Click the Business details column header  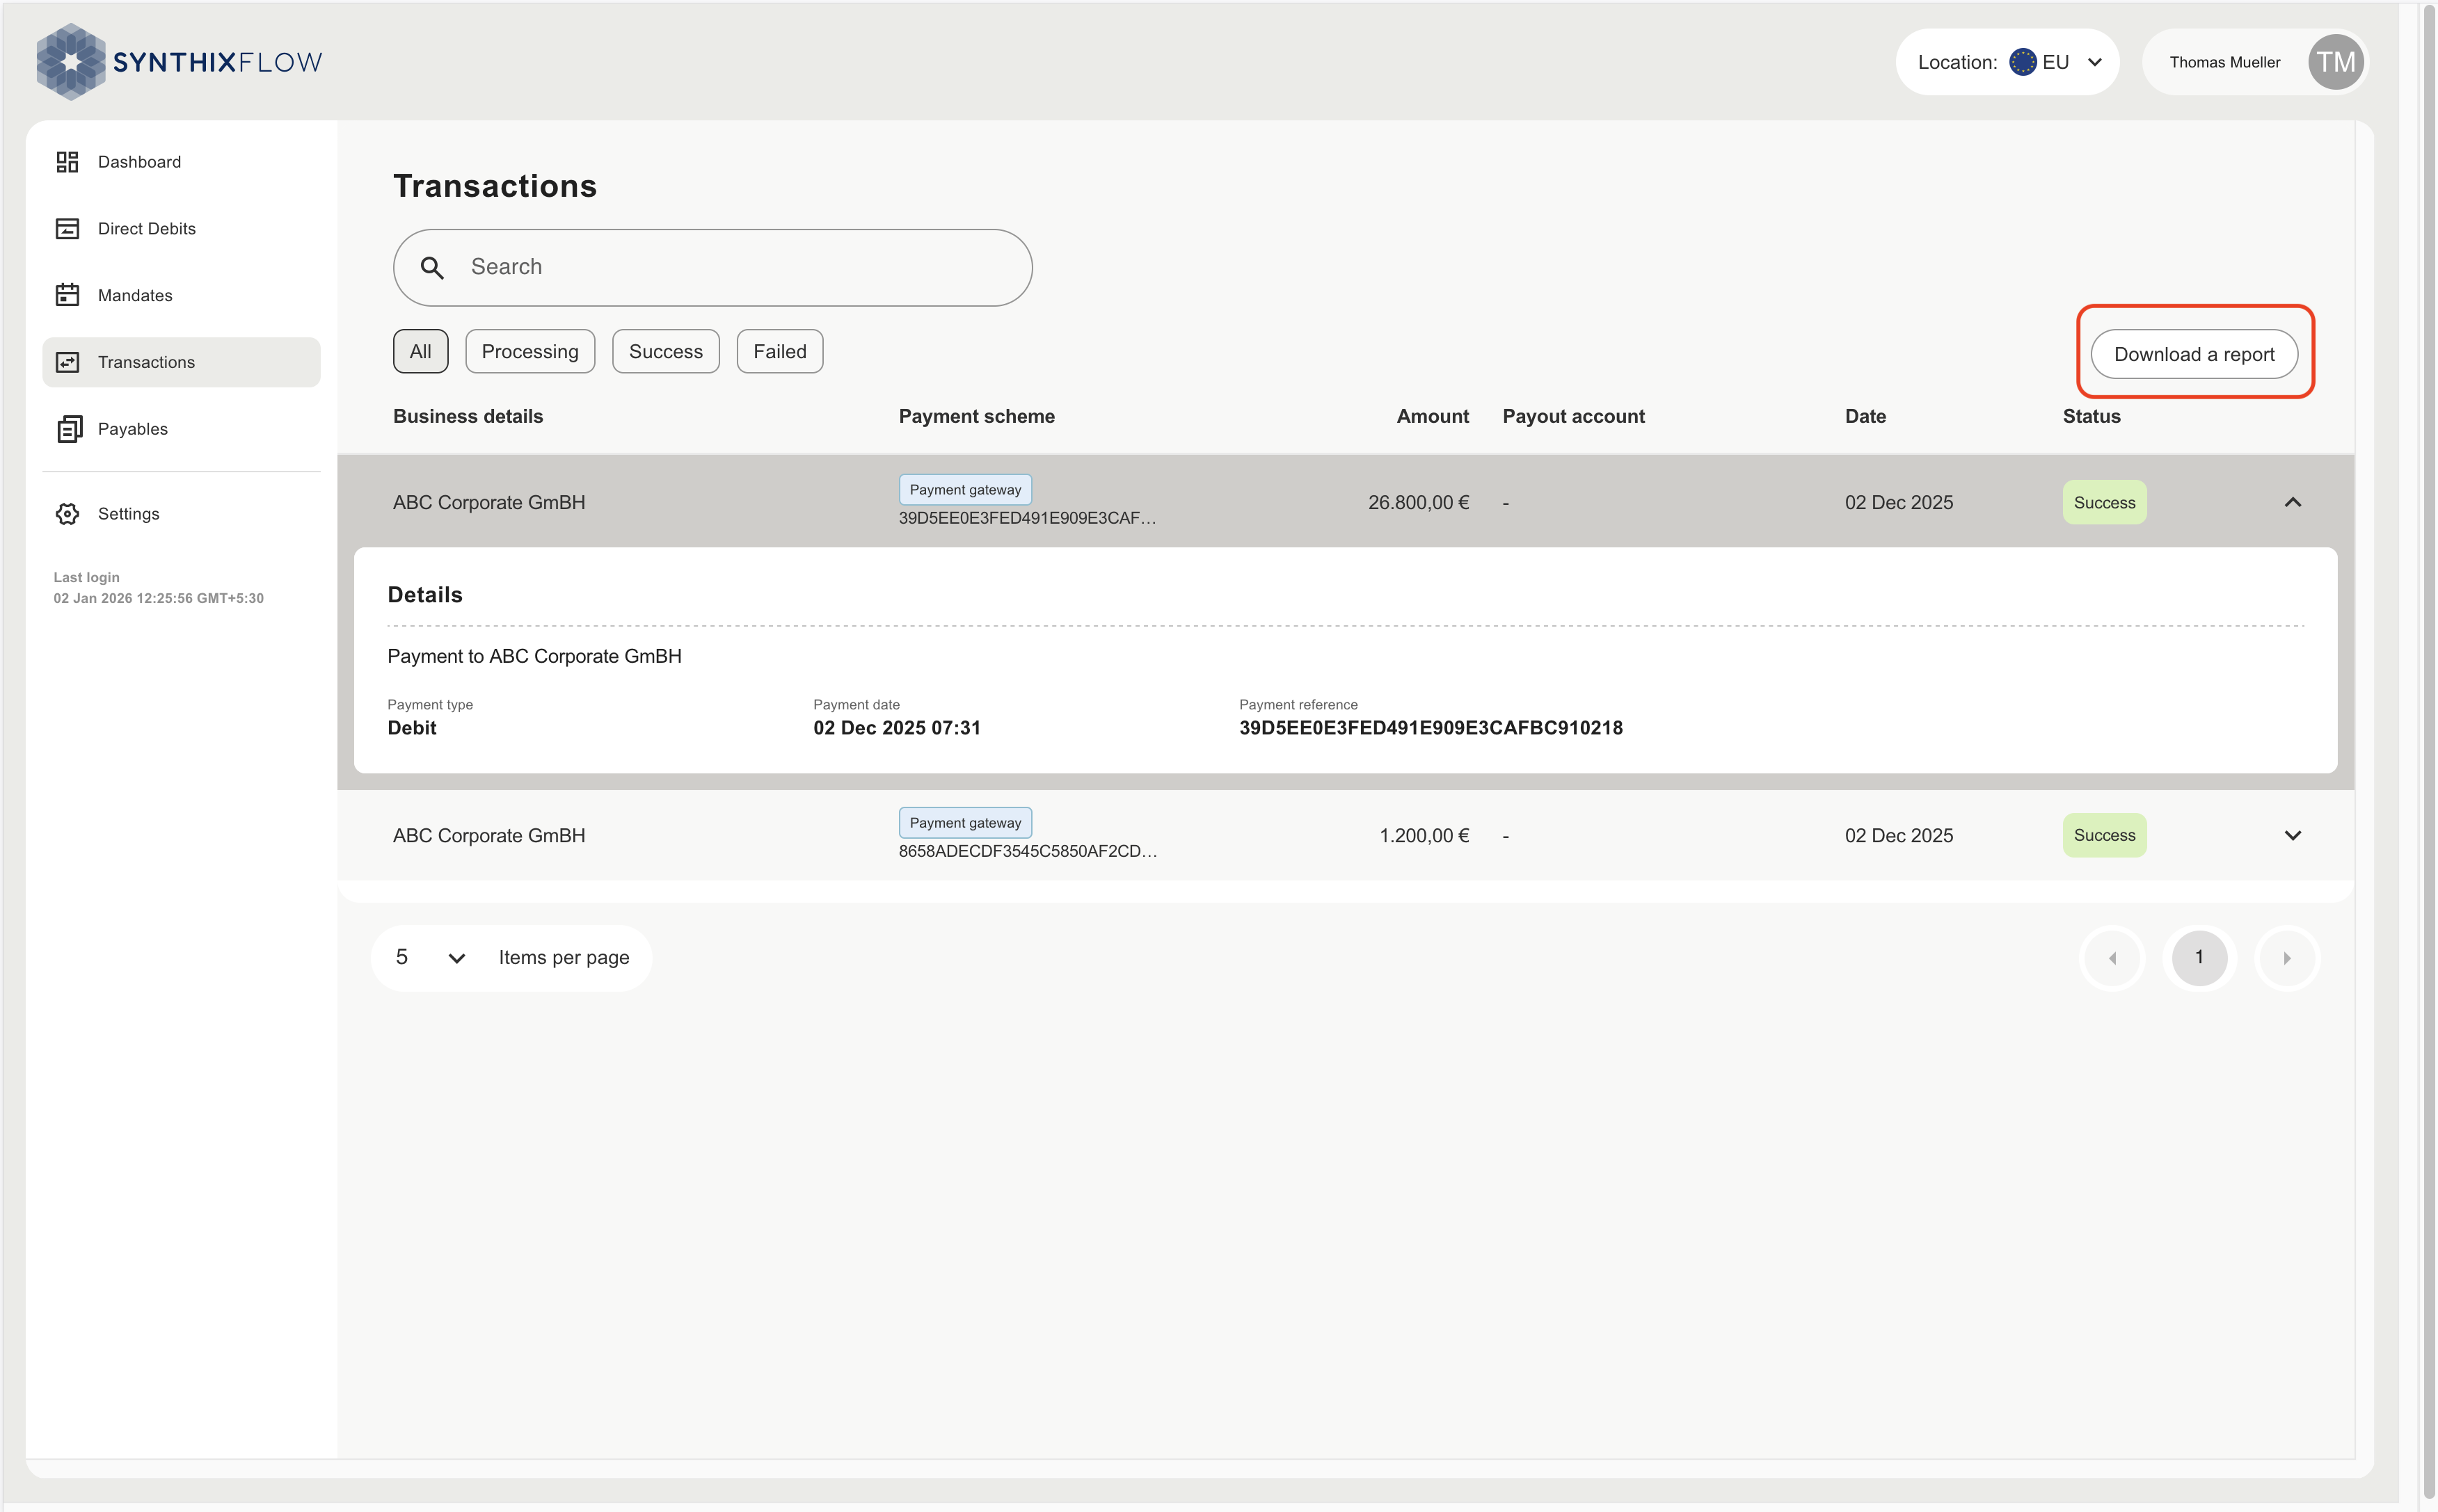467,416
